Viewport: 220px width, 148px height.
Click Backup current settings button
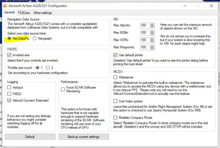[84, 136]
